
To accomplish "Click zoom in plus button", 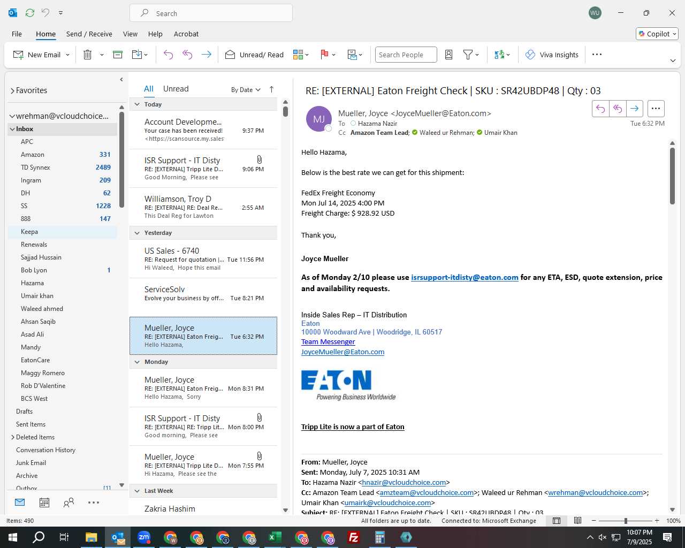I will (657, 521).
